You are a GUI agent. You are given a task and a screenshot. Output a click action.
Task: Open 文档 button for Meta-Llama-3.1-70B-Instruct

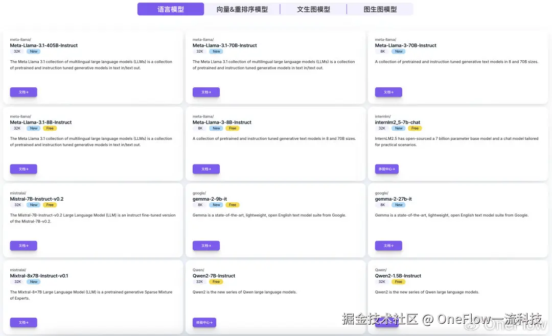click(206, 92)
